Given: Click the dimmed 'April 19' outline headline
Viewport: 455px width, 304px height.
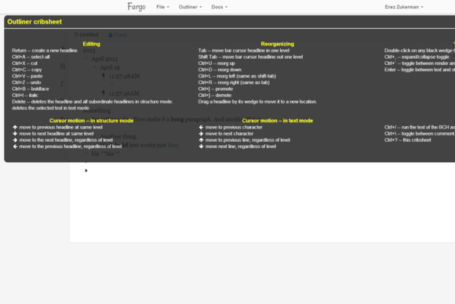Looking at the screenshot, I should (110, 67).
